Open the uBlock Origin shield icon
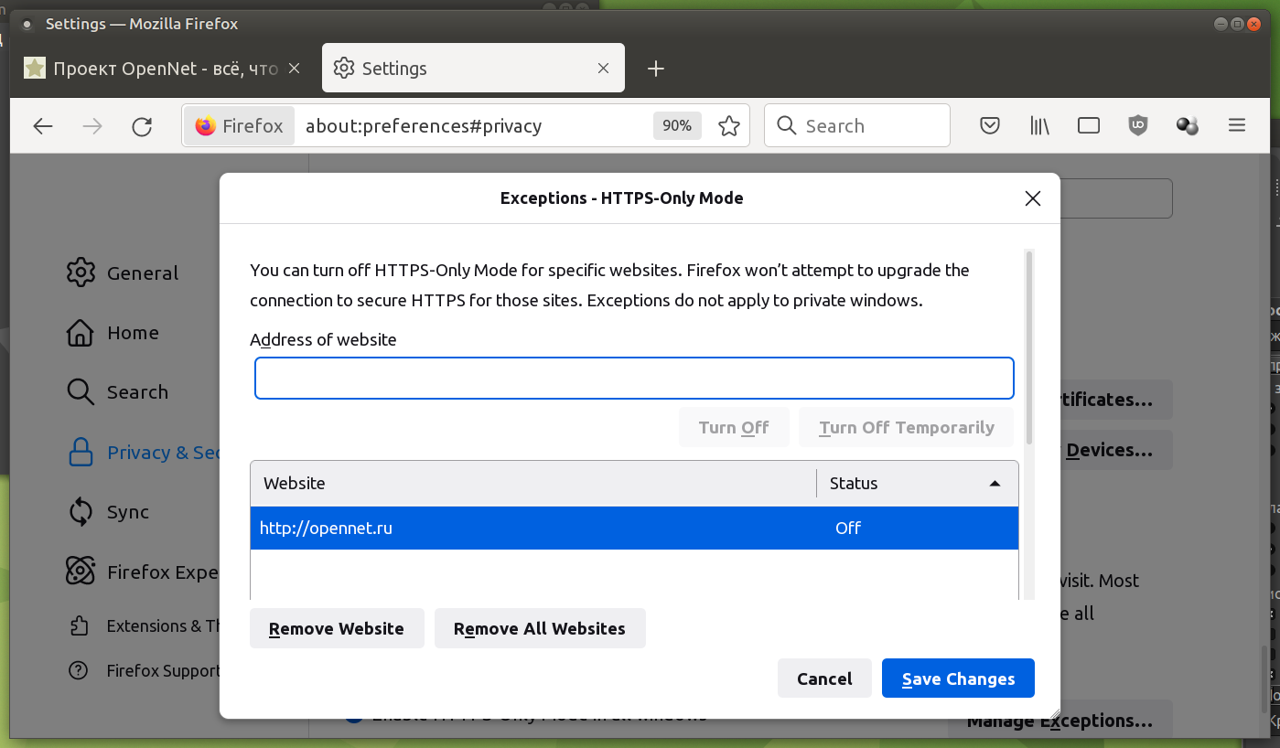1280x748 pixels. [1138, 126]
